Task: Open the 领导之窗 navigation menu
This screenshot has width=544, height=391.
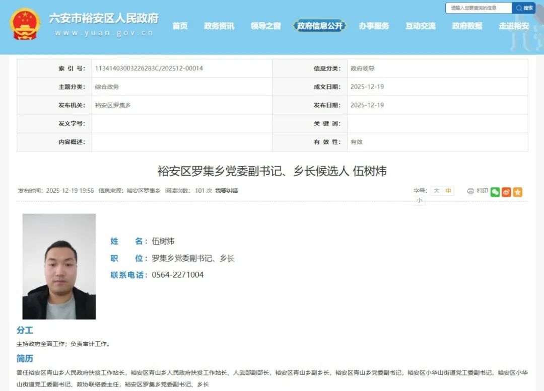Action: [265, 26]
